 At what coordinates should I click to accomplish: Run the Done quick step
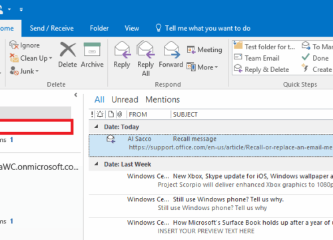[315, 58]
